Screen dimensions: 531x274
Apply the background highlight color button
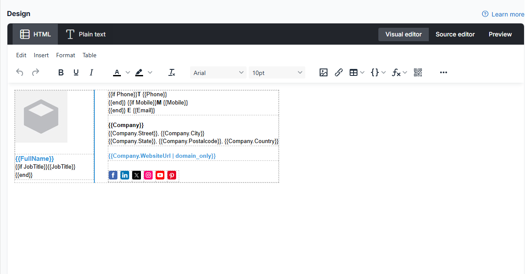tap(139, 72)
